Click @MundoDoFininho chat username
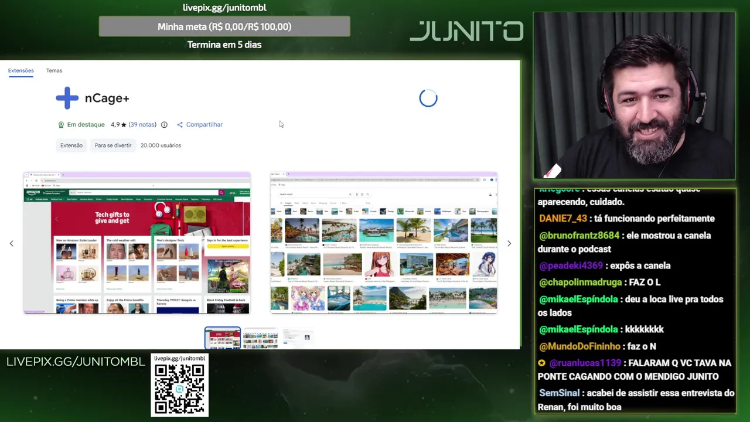Viewport: 750px width, 422px height. pyautogui.click(x=579, y=346)
